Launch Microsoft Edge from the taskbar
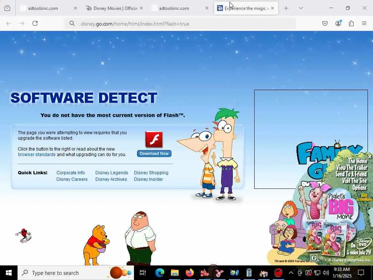This screenshot has width=373, height=280. (160, 273)
